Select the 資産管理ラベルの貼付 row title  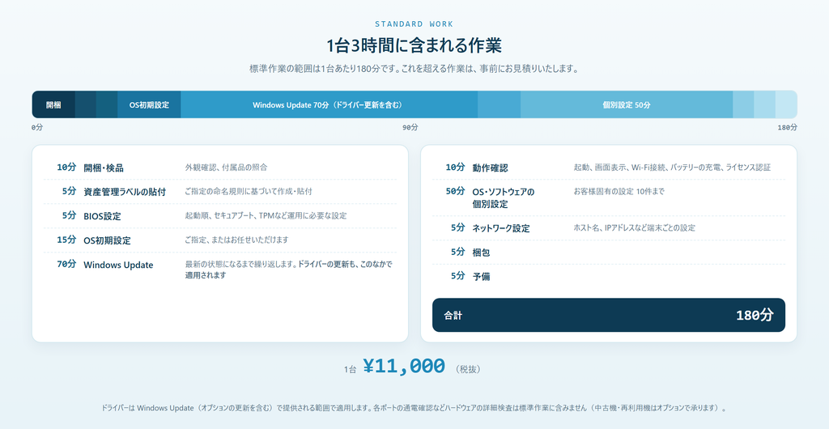coord(125,192)
